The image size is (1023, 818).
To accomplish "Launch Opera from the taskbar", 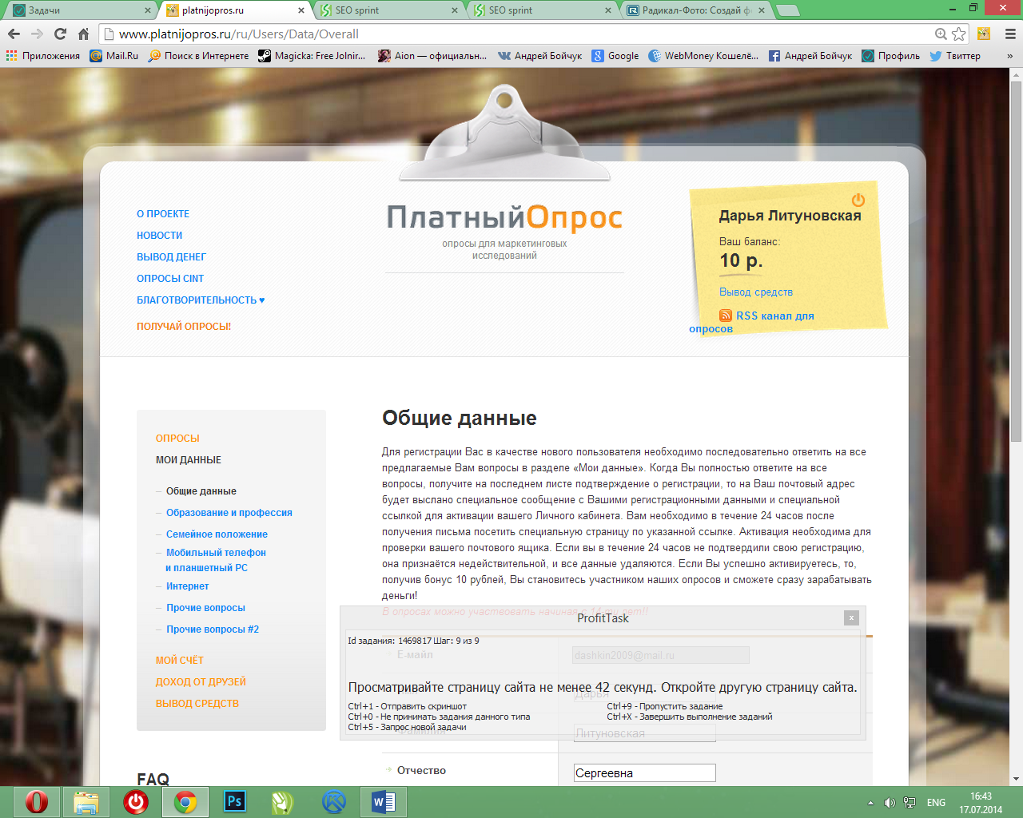I will tap(36, 801).
